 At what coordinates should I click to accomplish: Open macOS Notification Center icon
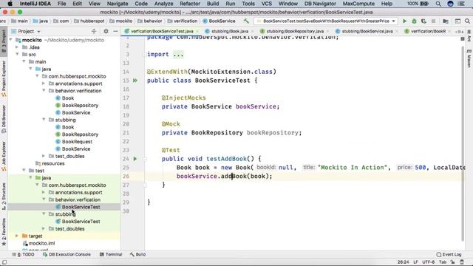tap(461, 4)
